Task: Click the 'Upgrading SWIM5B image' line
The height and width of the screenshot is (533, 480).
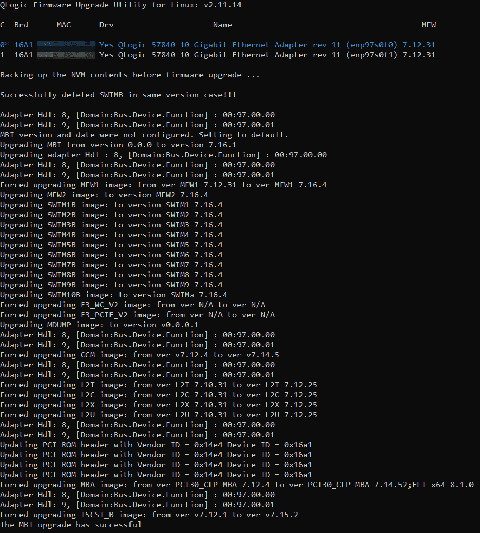Action: 111,245
